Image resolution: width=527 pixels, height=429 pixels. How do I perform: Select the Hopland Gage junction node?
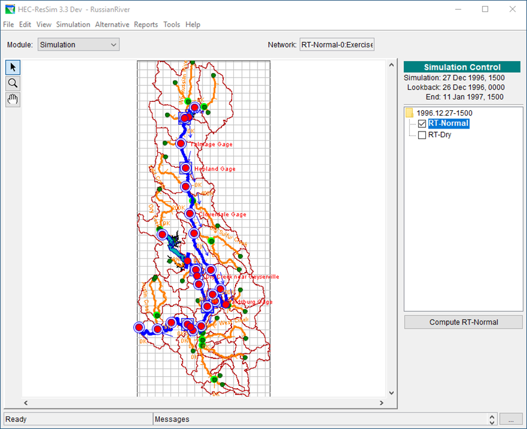186,168
